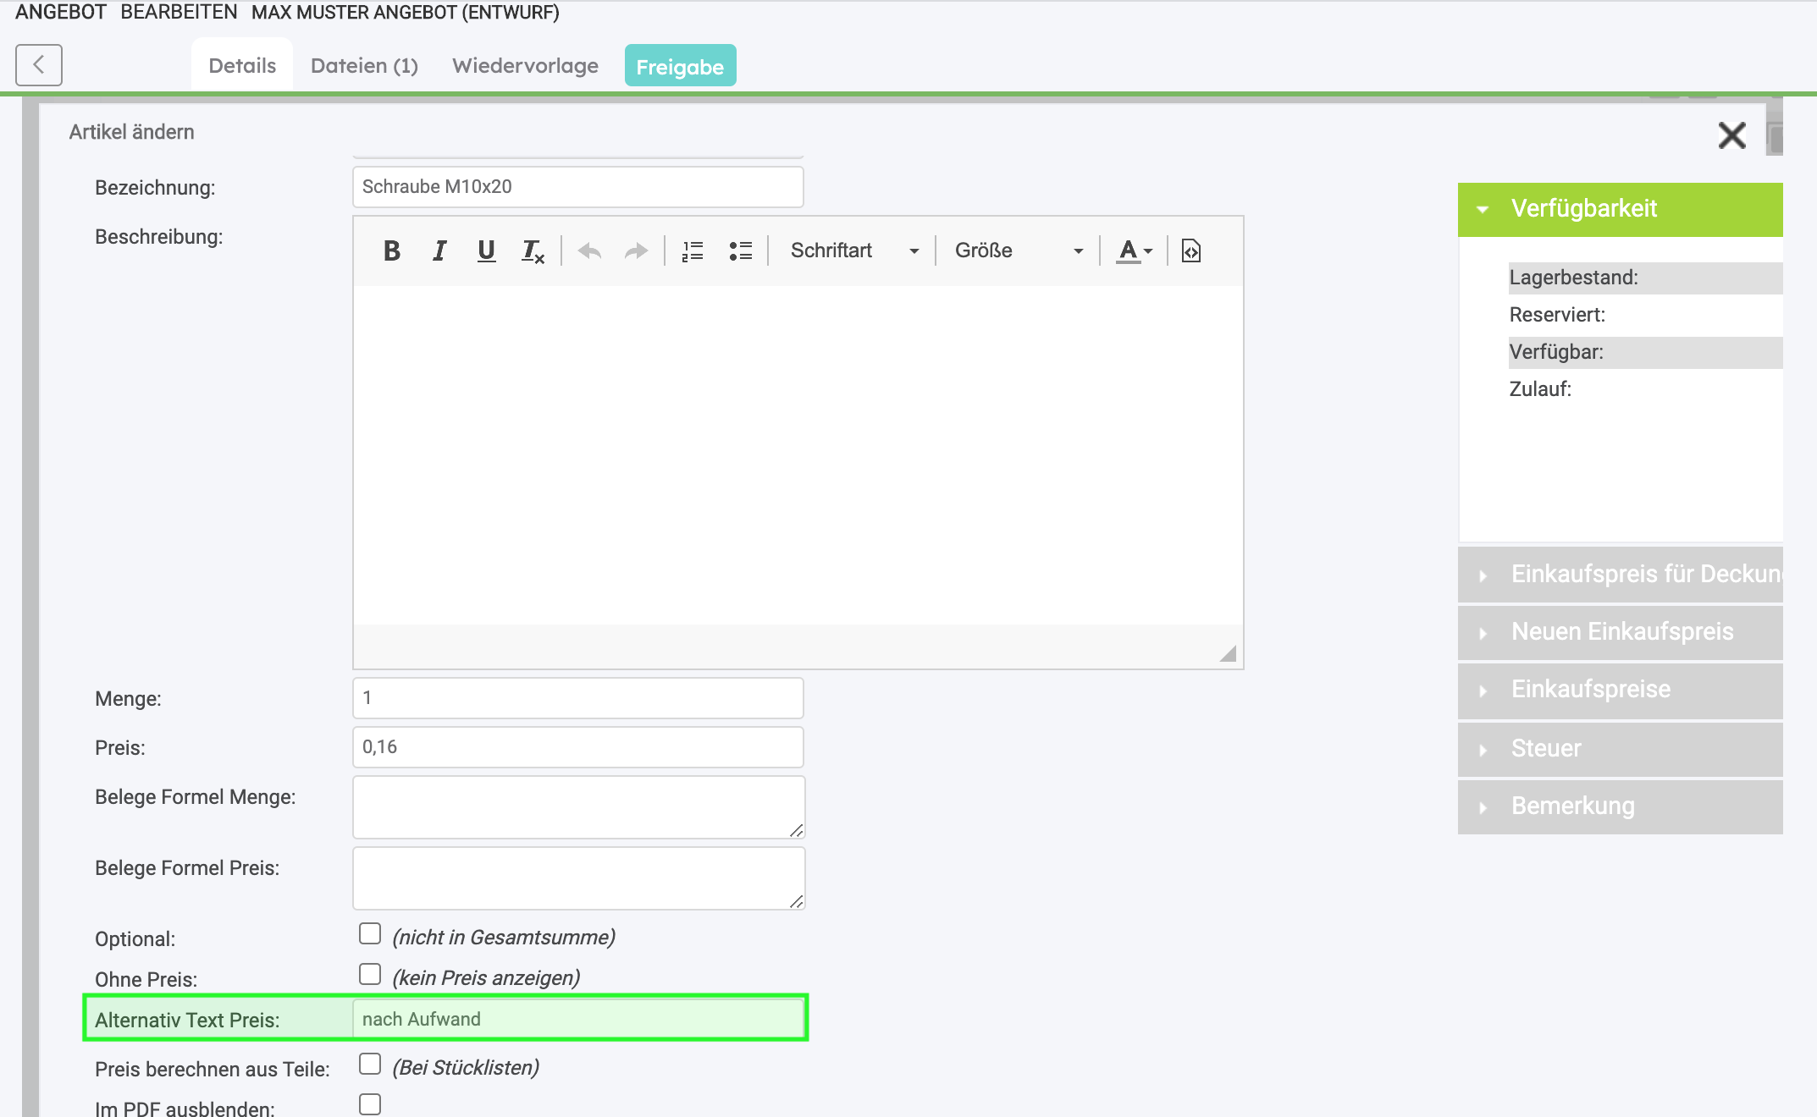This screenshot has width=1817, height=1117.
Task: Open the text color picker
Action: (1135, 250)
